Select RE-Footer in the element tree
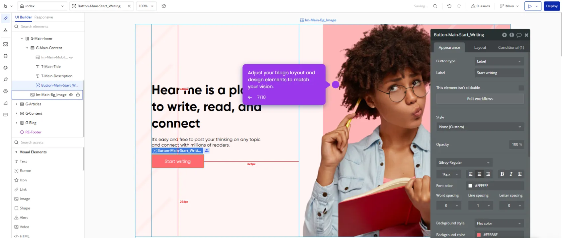Screen dimensions: 562x238 [x=33, y=132]
